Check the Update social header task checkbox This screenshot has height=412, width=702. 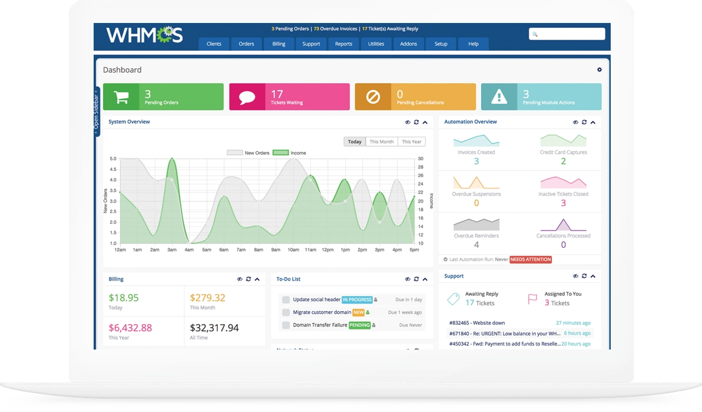[x=286, y=300]
